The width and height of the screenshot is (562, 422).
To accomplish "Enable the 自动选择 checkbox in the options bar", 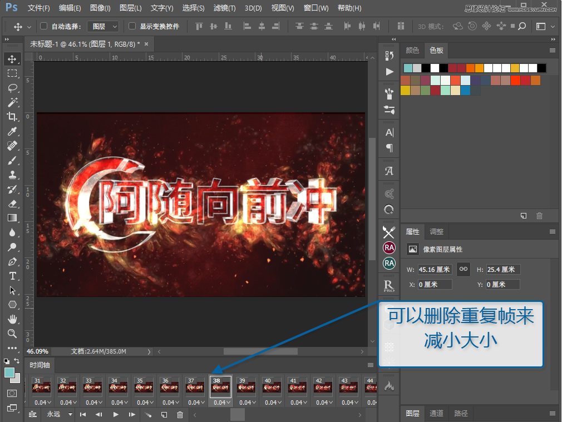I will pyautogui.click(x=42, y=26).
